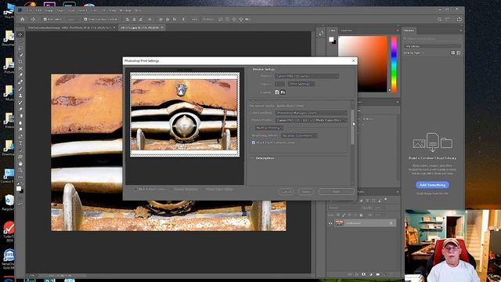Toggle Black Point Compensation checkbox
This screenshot has height=282, width=501.
tap(254, 143)
